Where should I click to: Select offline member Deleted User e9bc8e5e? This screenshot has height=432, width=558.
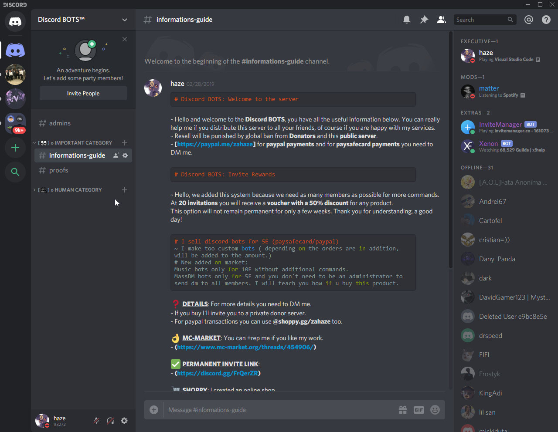pos(506,316)
